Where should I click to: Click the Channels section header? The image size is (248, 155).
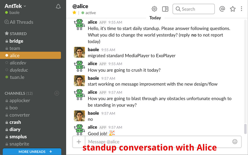(x=15, y=93)
